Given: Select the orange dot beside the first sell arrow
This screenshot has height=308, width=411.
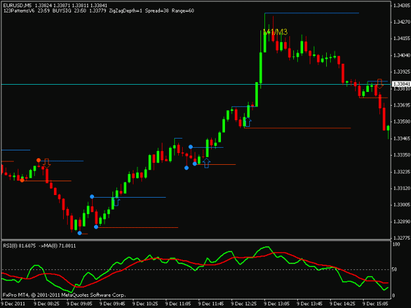Looking at the screenshot, I should pos(39,160).
